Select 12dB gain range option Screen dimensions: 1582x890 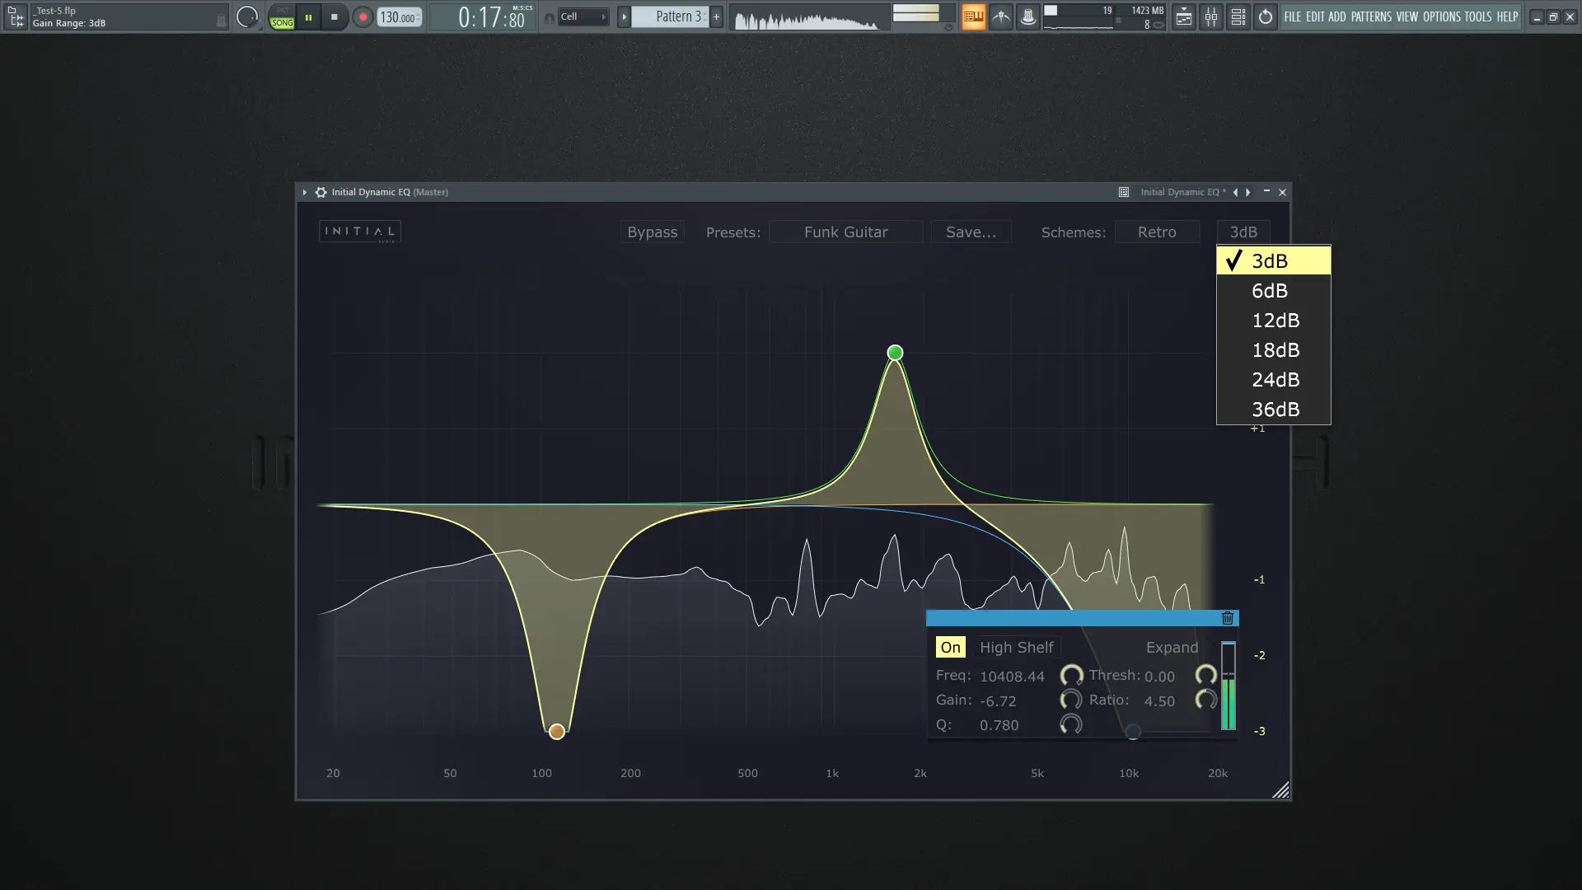pos(1275,321)
